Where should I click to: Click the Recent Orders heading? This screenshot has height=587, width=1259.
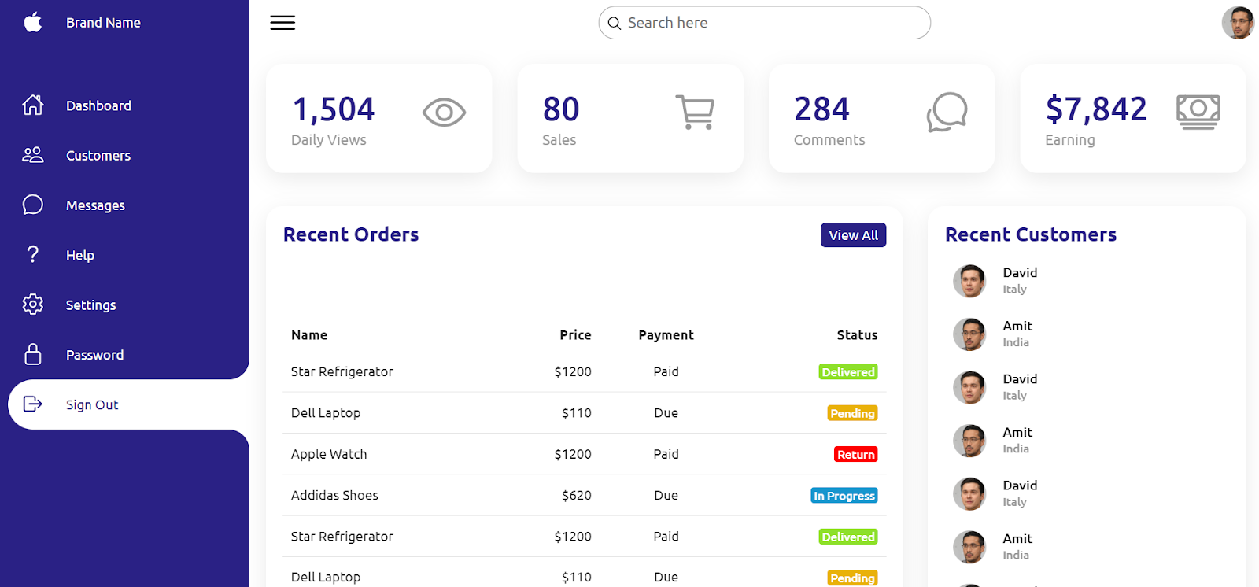351,234
